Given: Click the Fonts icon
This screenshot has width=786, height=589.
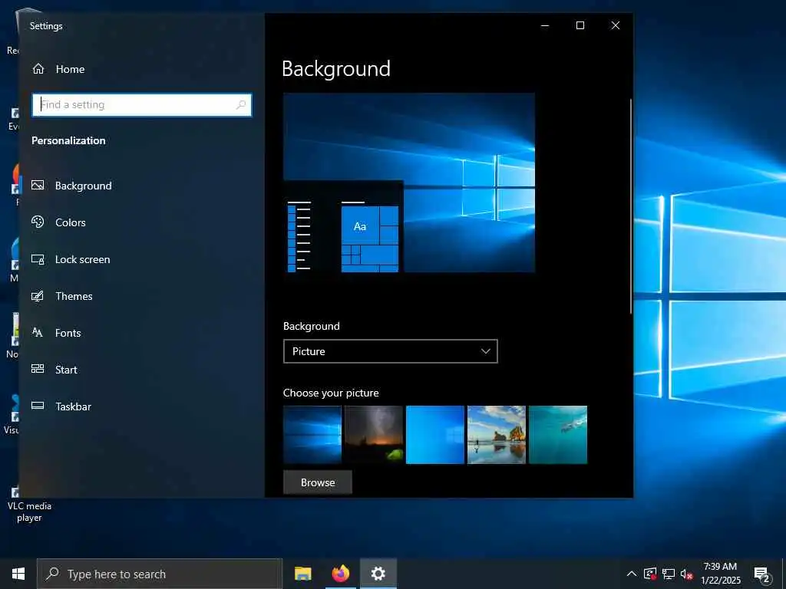Looking at the screenshot, I should (38, 332).
